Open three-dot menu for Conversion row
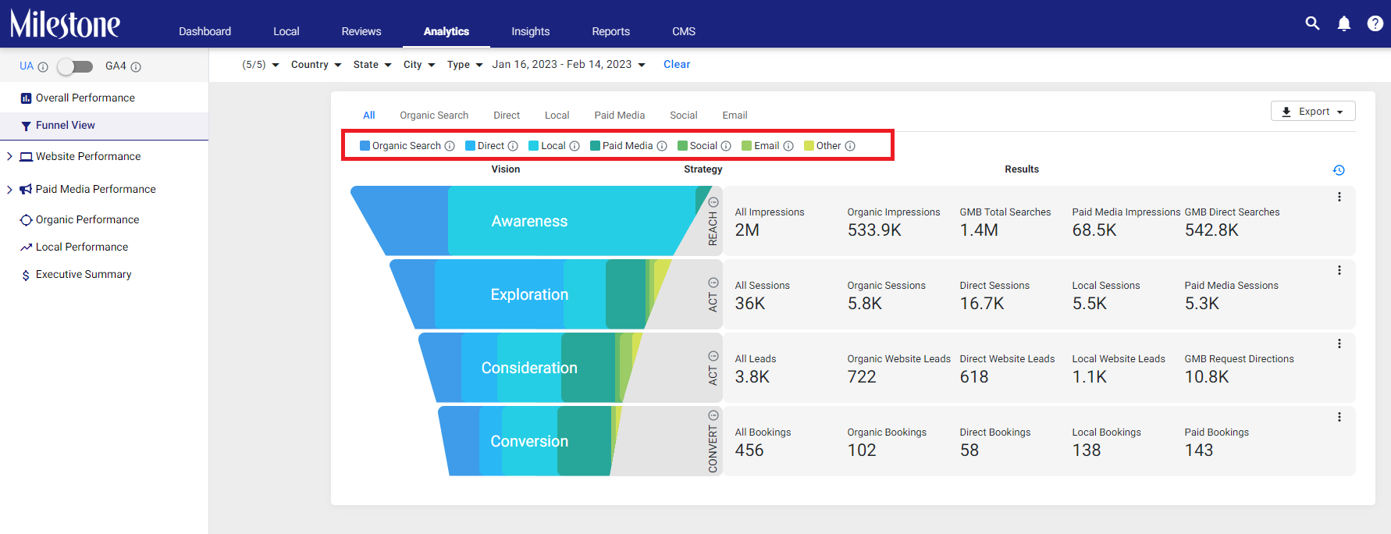 pos(1339,417)
